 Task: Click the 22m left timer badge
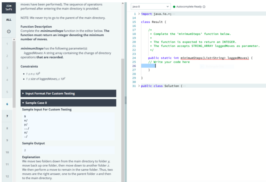point(8,7)
